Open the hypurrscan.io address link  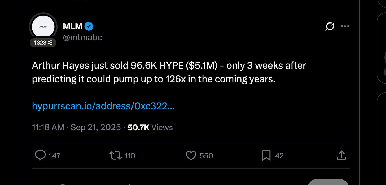coord(103,106)
